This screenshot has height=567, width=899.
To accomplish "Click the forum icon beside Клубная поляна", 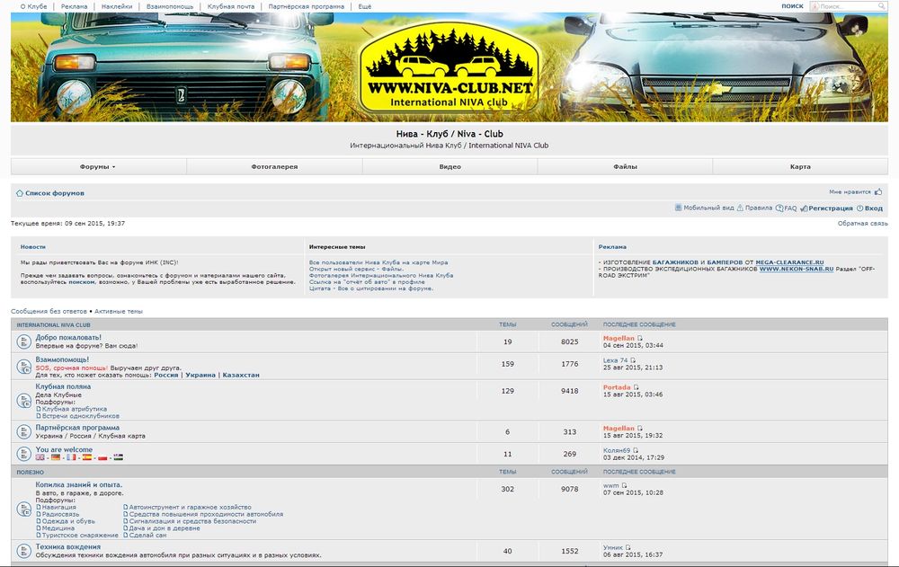I will pos(23,401).
